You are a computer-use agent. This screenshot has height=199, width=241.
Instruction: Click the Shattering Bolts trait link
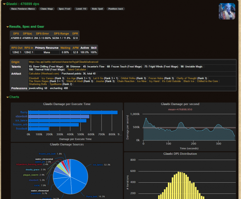pyautogui.click(x=39, y=84)
